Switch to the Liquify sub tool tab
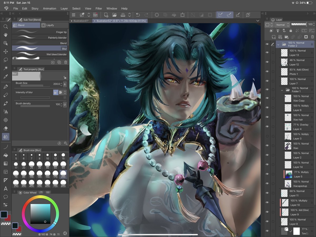Image resolution: width=316 pixels, height=237 pixels. point(54,25)
